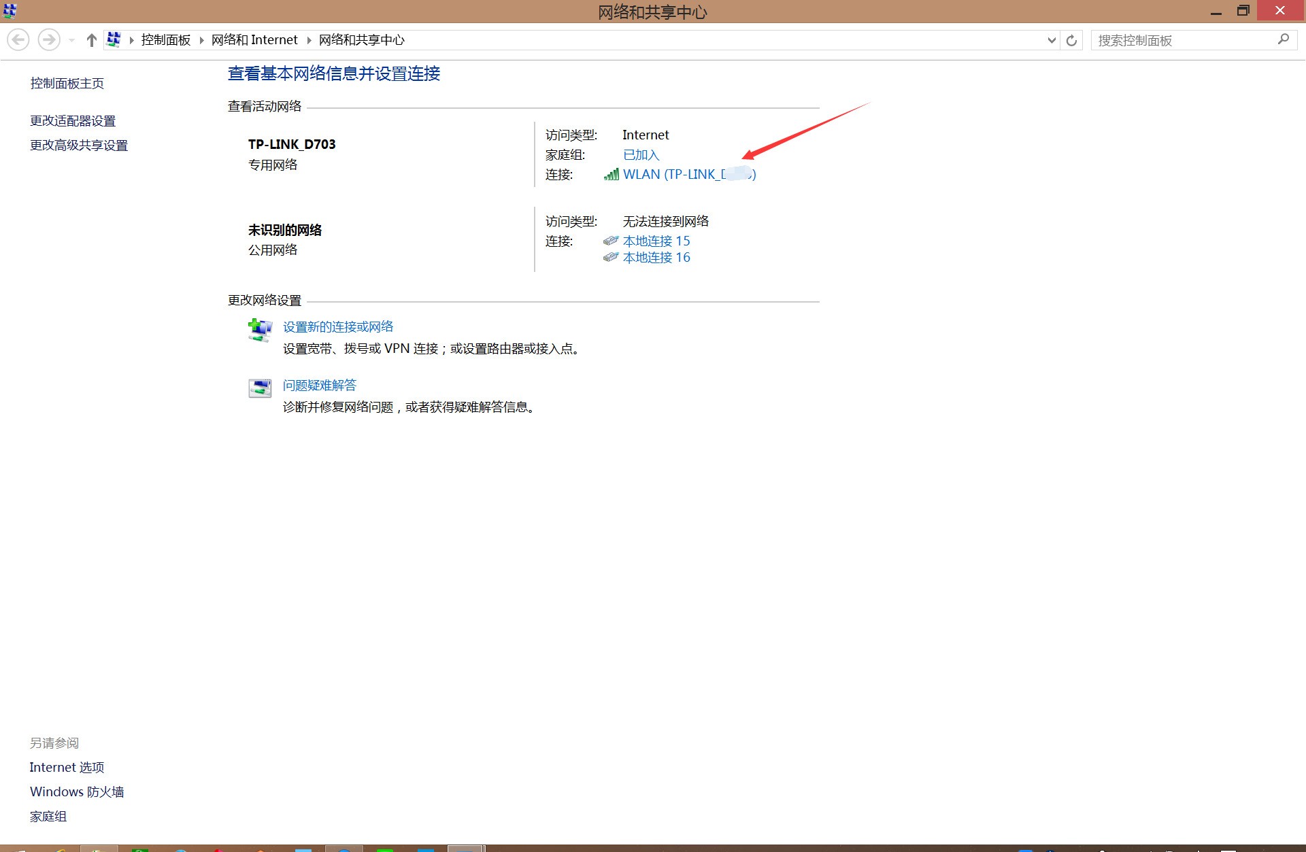Click the Back navigation arrow
1306x852 pixels.
coord(18,40)
